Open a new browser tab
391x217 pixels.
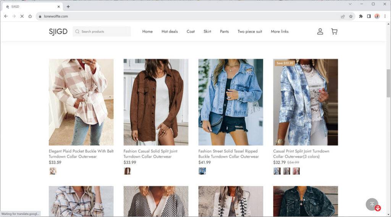tap(68, 7)
